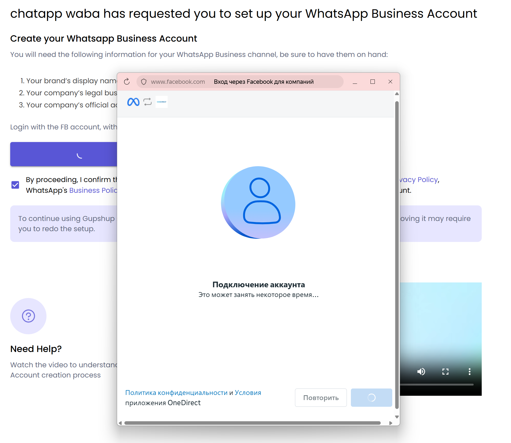Uncheck the terms confirmation checkbox

15,185
